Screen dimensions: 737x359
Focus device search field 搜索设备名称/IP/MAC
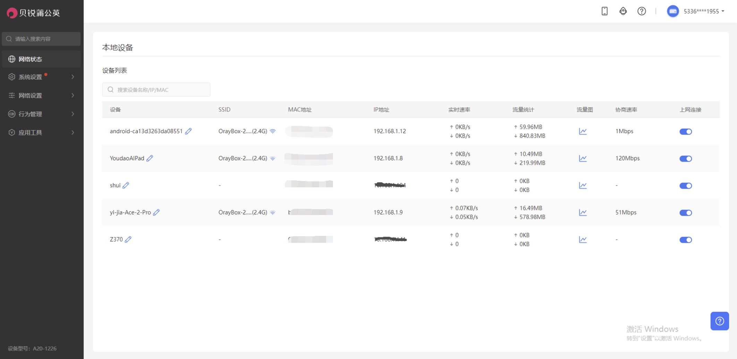pos(156,89)
